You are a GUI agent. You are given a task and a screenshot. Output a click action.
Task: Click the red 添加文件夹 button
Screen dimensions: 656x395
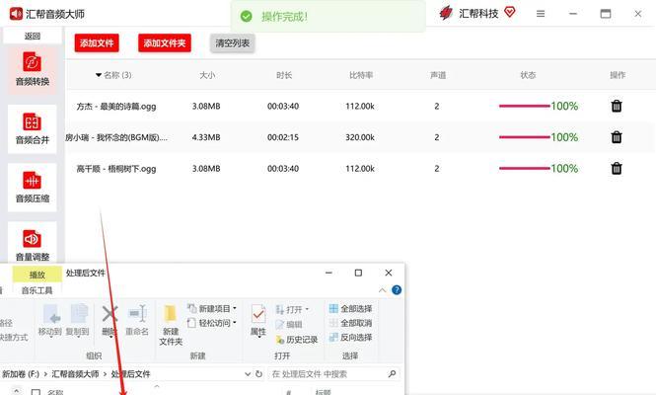tap(165, 43)
